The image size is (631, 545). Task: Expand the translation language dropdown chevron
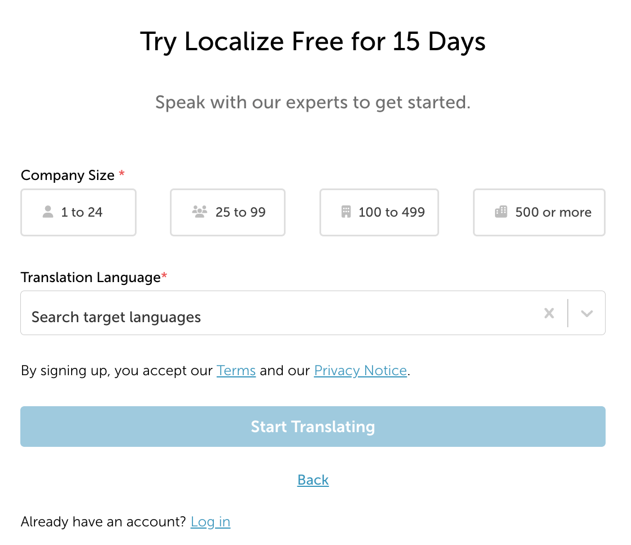point(587,313)
